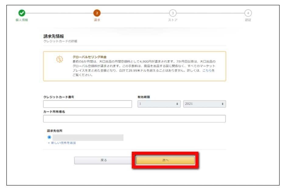286x191 pixels.
Task: Click the クレジットカード番号 field label
Action: 58,97
